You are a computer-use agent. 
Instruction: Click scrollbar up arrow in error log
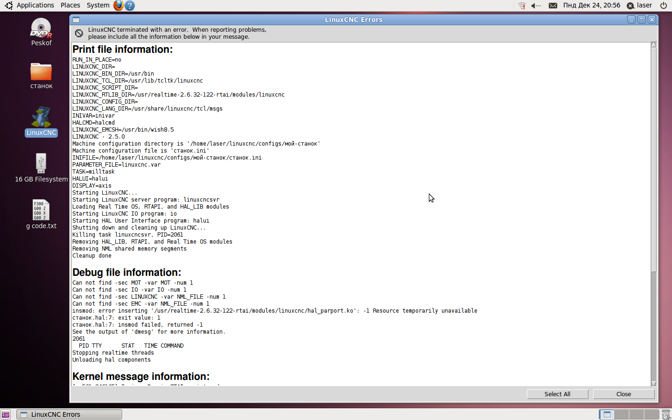pyautogui.click(x=654, y=45)
